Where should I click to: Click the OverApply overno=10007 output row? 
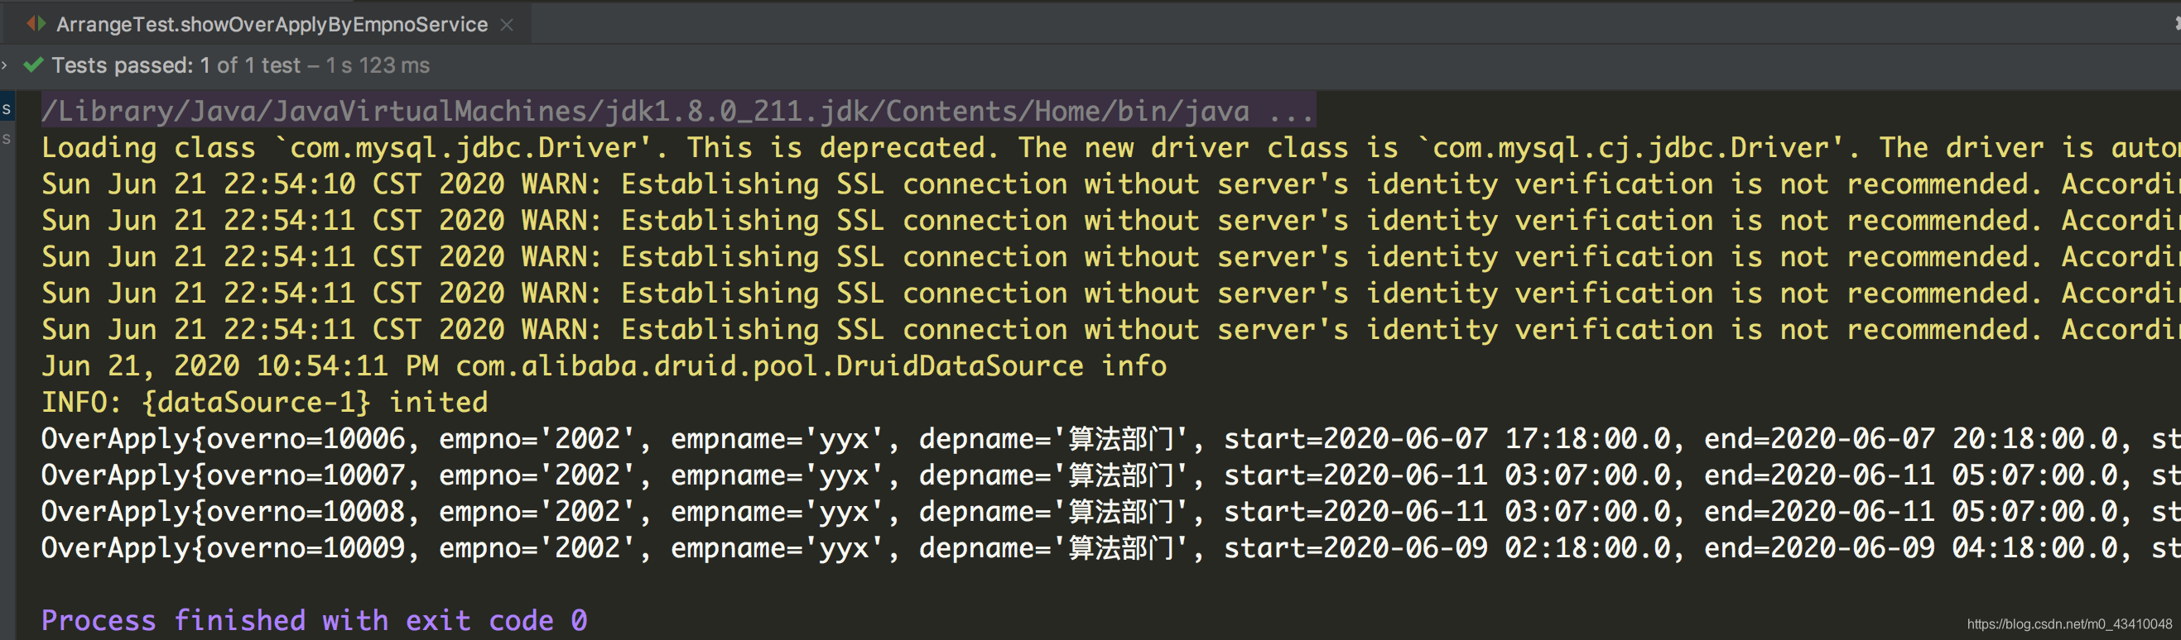tap(1111, 475)
